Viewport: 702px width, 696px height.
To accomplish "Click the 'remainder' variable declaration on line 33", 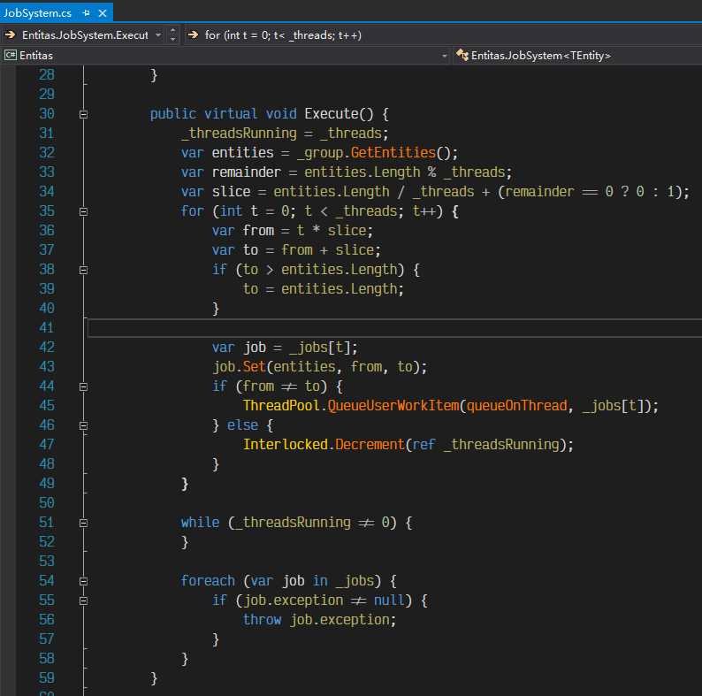I will tap(247, 172).
